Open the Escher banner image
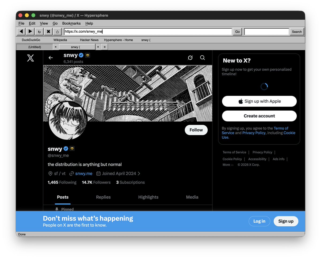321x258 pixels. pyautogui.click(x=128, y=94)
